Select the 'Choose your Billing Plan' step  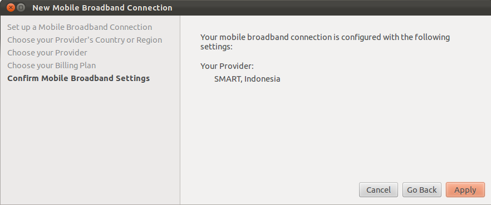[x=51, y=66]
